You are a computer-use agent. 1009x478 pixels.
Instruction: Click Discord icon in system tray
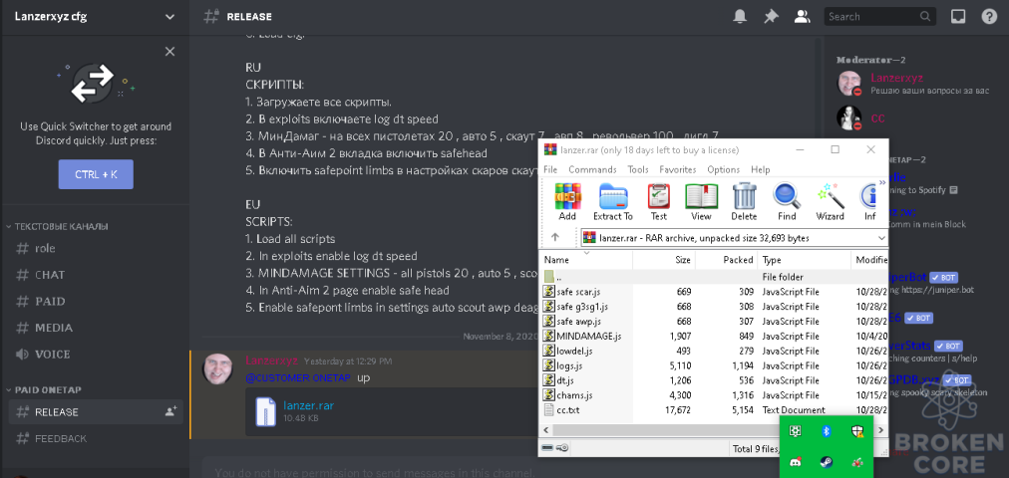click(x=796, y=462)
